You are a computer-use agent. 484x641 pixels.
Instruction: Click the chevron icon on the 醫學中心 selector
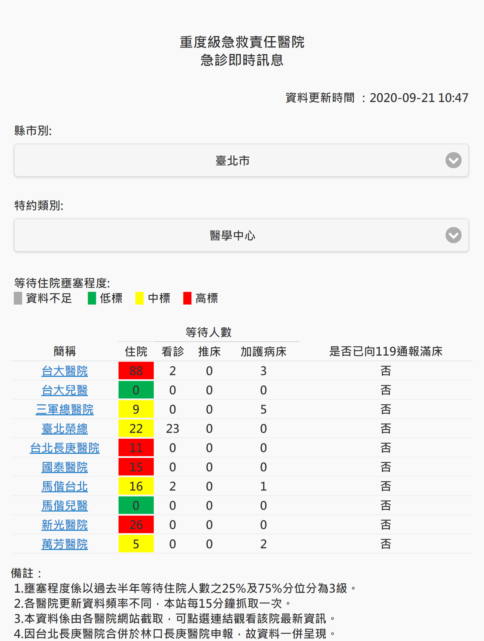click(x=453, y=235)
